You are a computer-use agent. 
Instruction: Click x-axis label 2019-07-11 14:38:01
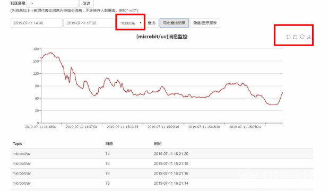41,127
